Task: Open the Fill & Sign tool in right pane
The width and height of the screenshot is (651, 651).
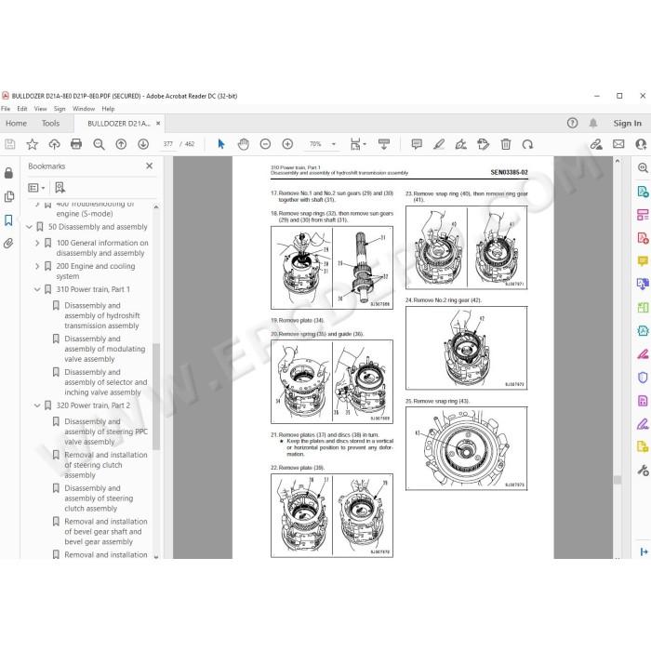Action: coord(643,424)
